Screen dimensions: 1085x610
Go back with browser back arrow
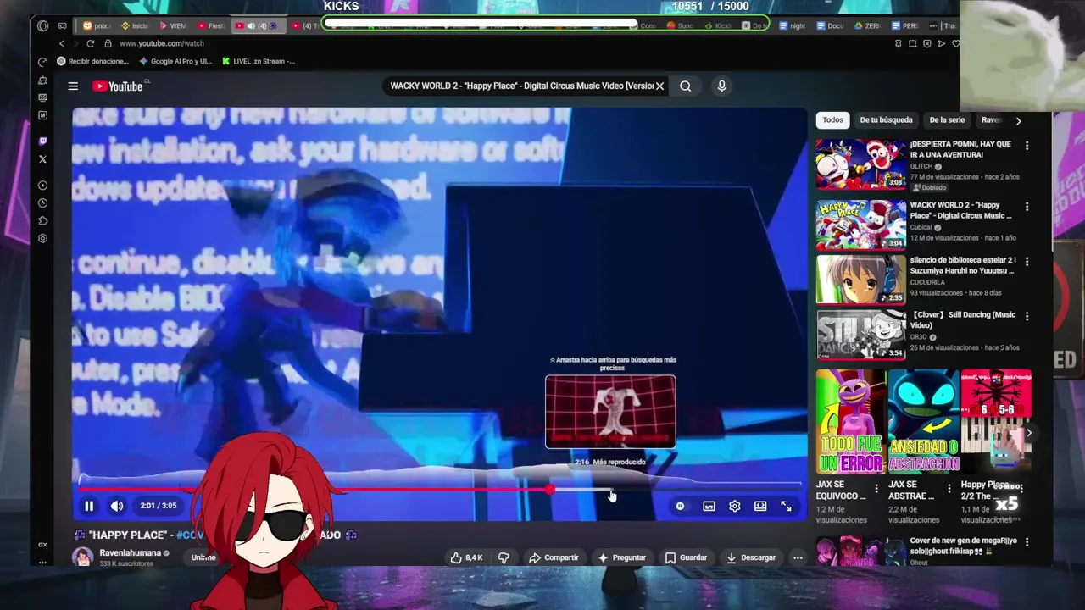(x=62, y=43)
